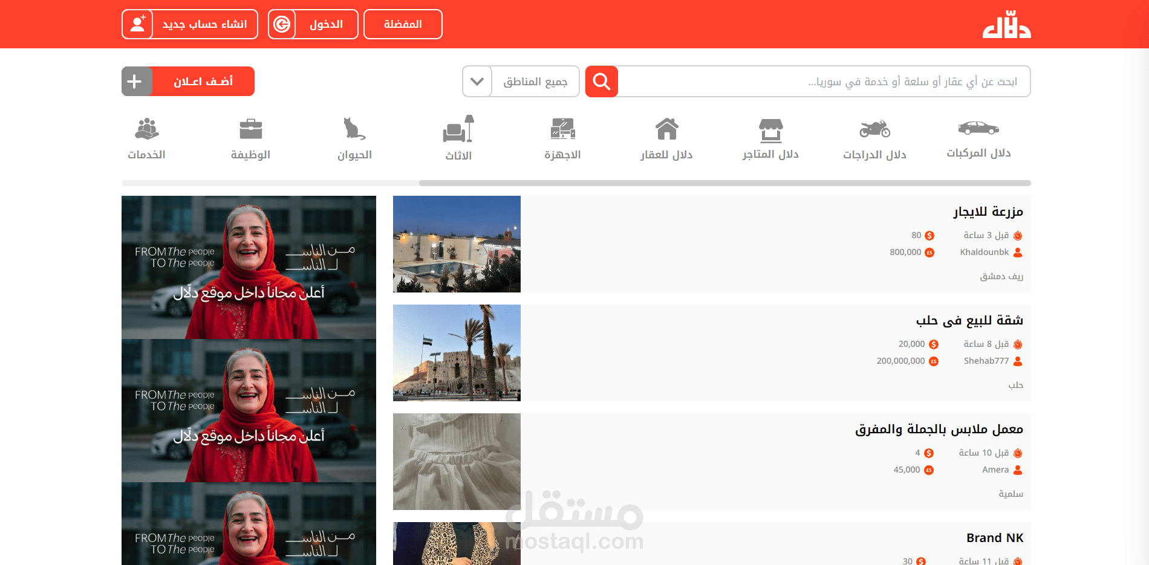Open the Brand NK leopard-print thumbnail
Image resolution: width=1149 pixels, height=565 pixels.
coord(457,544)
